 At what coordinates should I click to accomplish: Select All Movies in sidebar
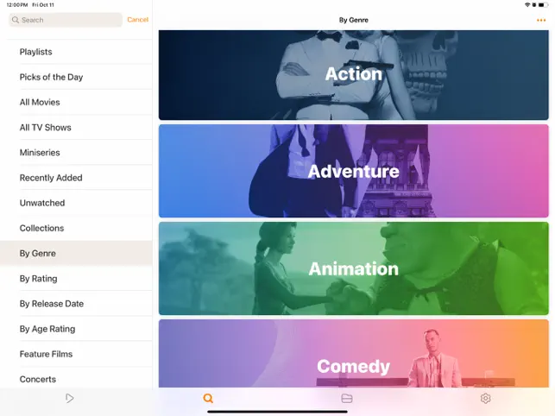pyautogui.click(x=76, y=102)
